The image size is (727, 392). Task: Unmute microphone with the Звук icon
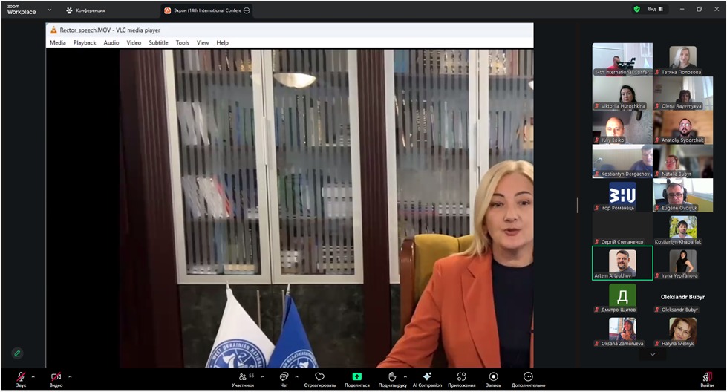click(x=21, y=377)
